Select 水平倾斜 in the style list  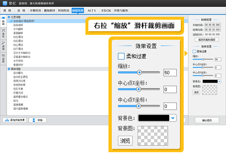point(18,61)
